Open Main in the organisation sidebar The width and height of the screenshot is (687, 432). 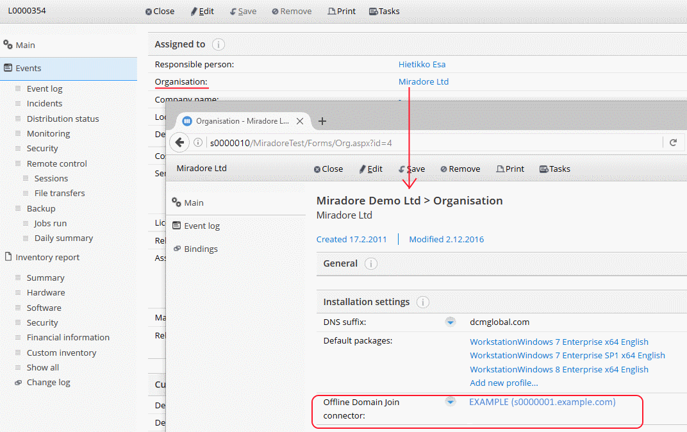click(188, 203)
